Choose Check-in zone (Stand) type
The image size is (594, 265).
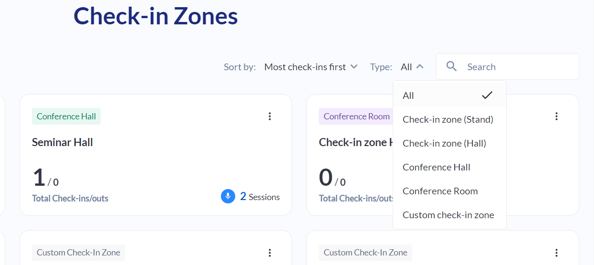tap(448, 119)
